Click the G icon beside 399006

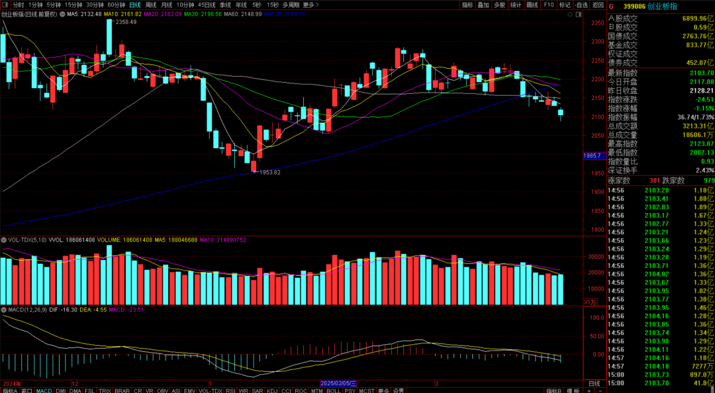click(x=611, y=5)
